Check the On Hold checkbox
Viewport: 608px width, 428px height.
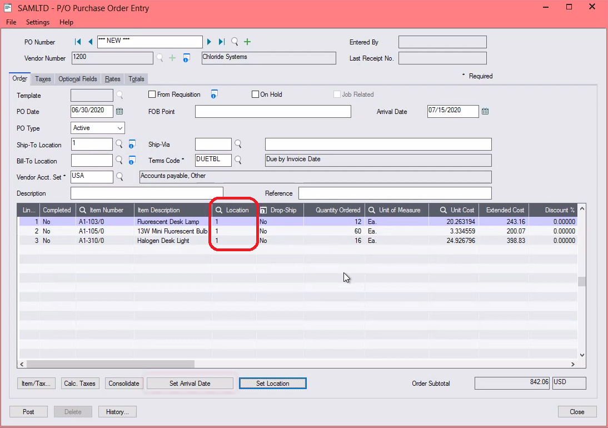point(255,94)
